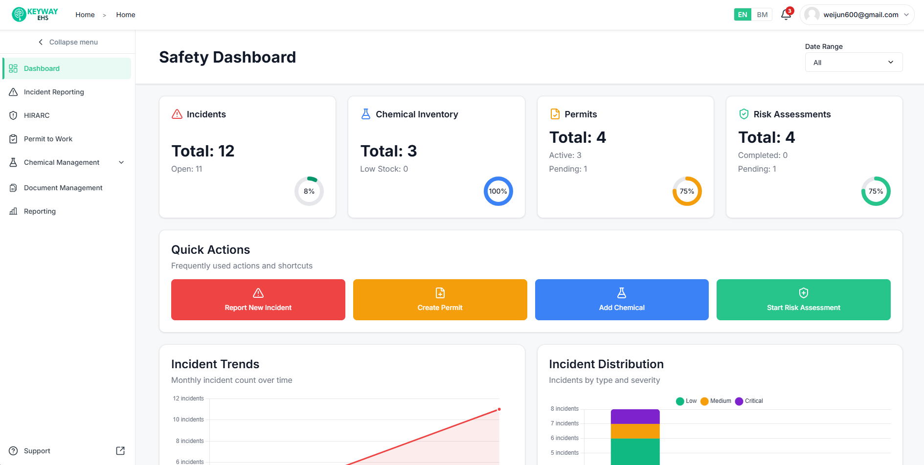This screenshot has width=924, height=465.
Task: Click the HIRARC shield icon in sidebar
Action: click(x=13, y=115)
